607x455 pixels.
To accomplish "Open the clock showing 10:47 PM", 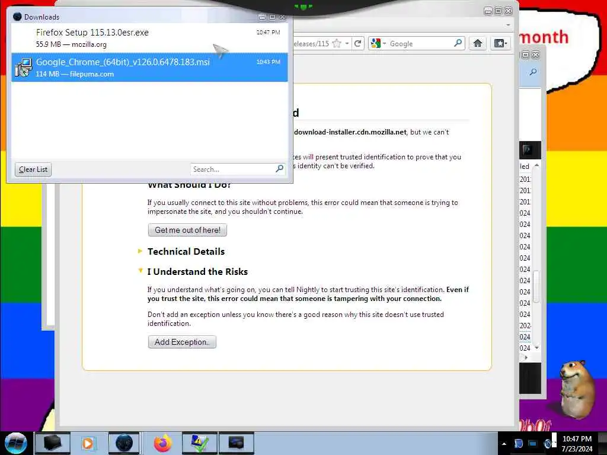I will point(577,443).
